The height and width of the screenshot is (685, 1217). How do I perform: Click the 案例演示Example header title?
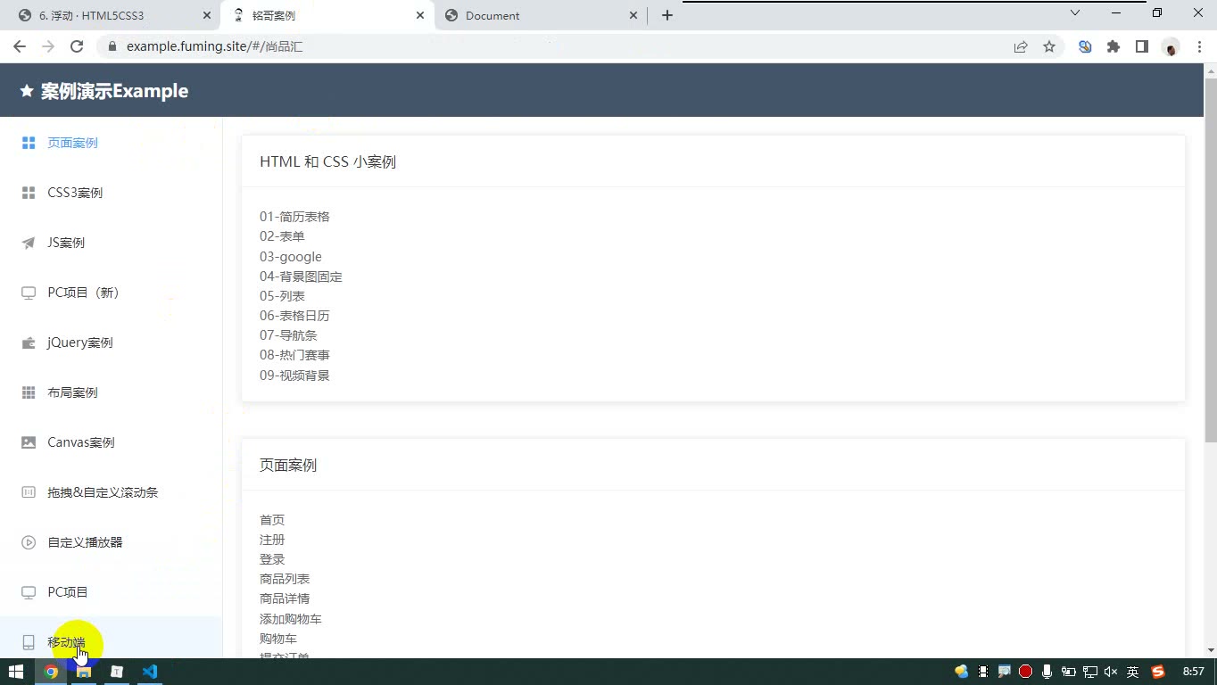114,91
